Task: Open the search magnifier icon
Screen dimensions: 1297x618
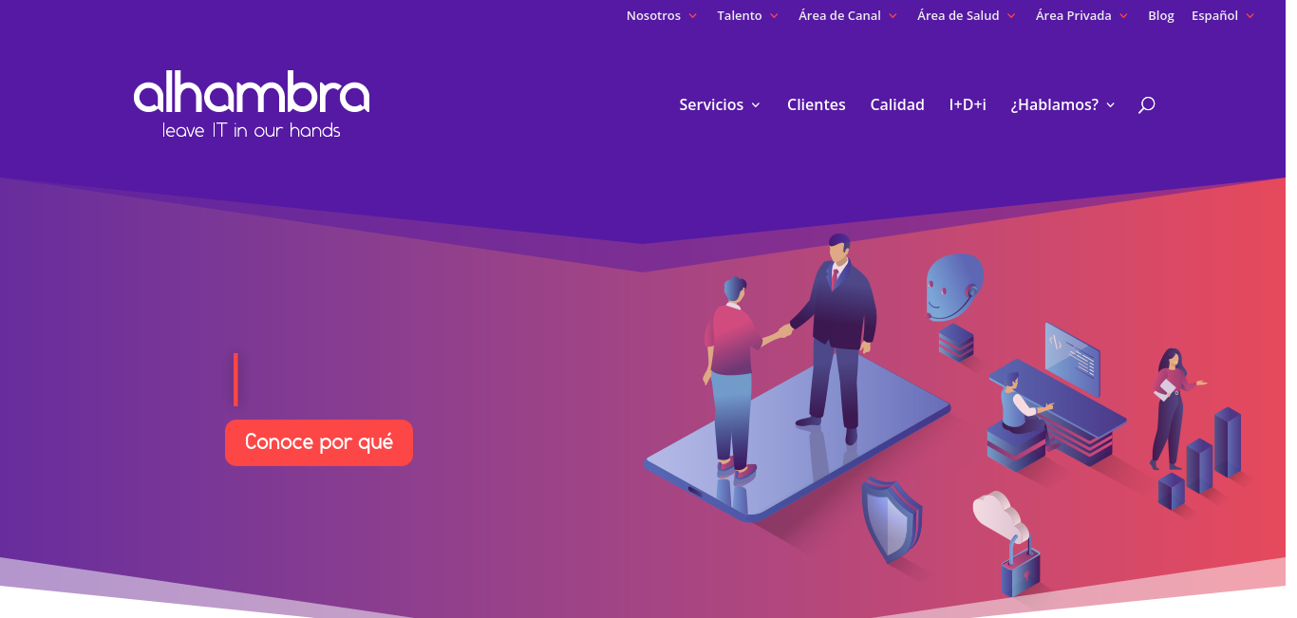Action: pos(1146,104)
